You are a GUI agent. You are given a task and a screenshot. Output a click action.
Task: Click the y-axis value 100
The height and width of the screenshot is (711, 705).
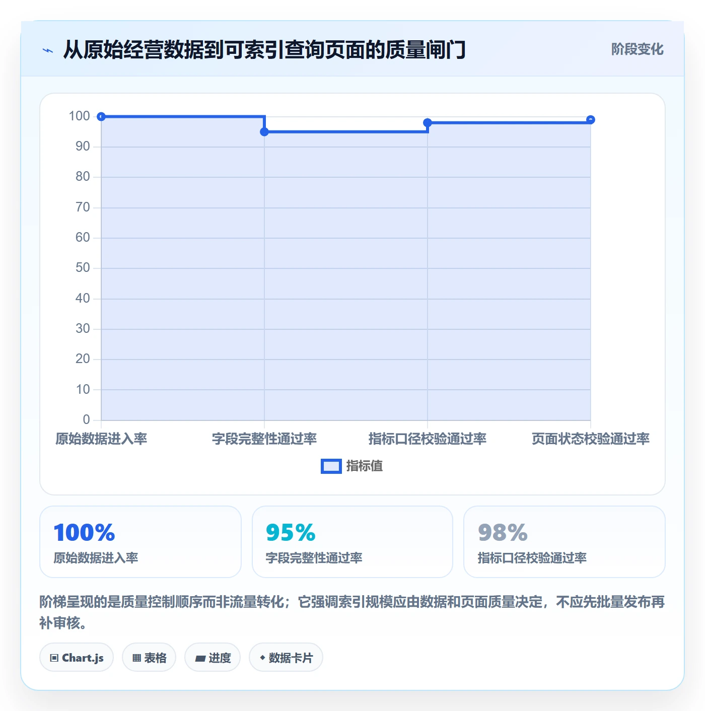point(79,116)
